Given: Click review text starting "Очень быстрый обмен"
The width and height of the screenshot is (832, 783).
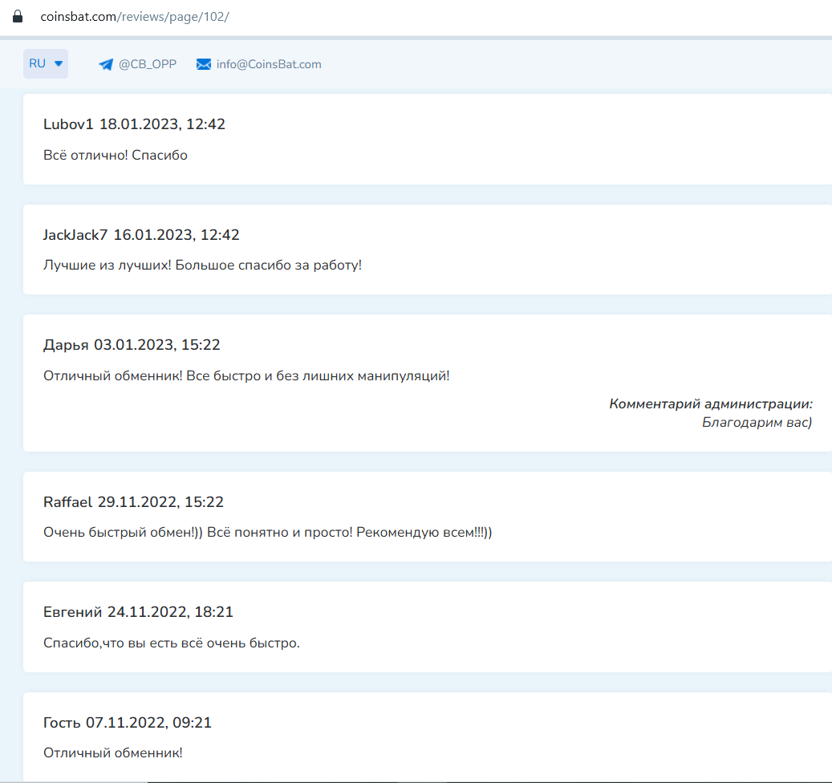Looking at the screenshot, I should click(267, 532).
